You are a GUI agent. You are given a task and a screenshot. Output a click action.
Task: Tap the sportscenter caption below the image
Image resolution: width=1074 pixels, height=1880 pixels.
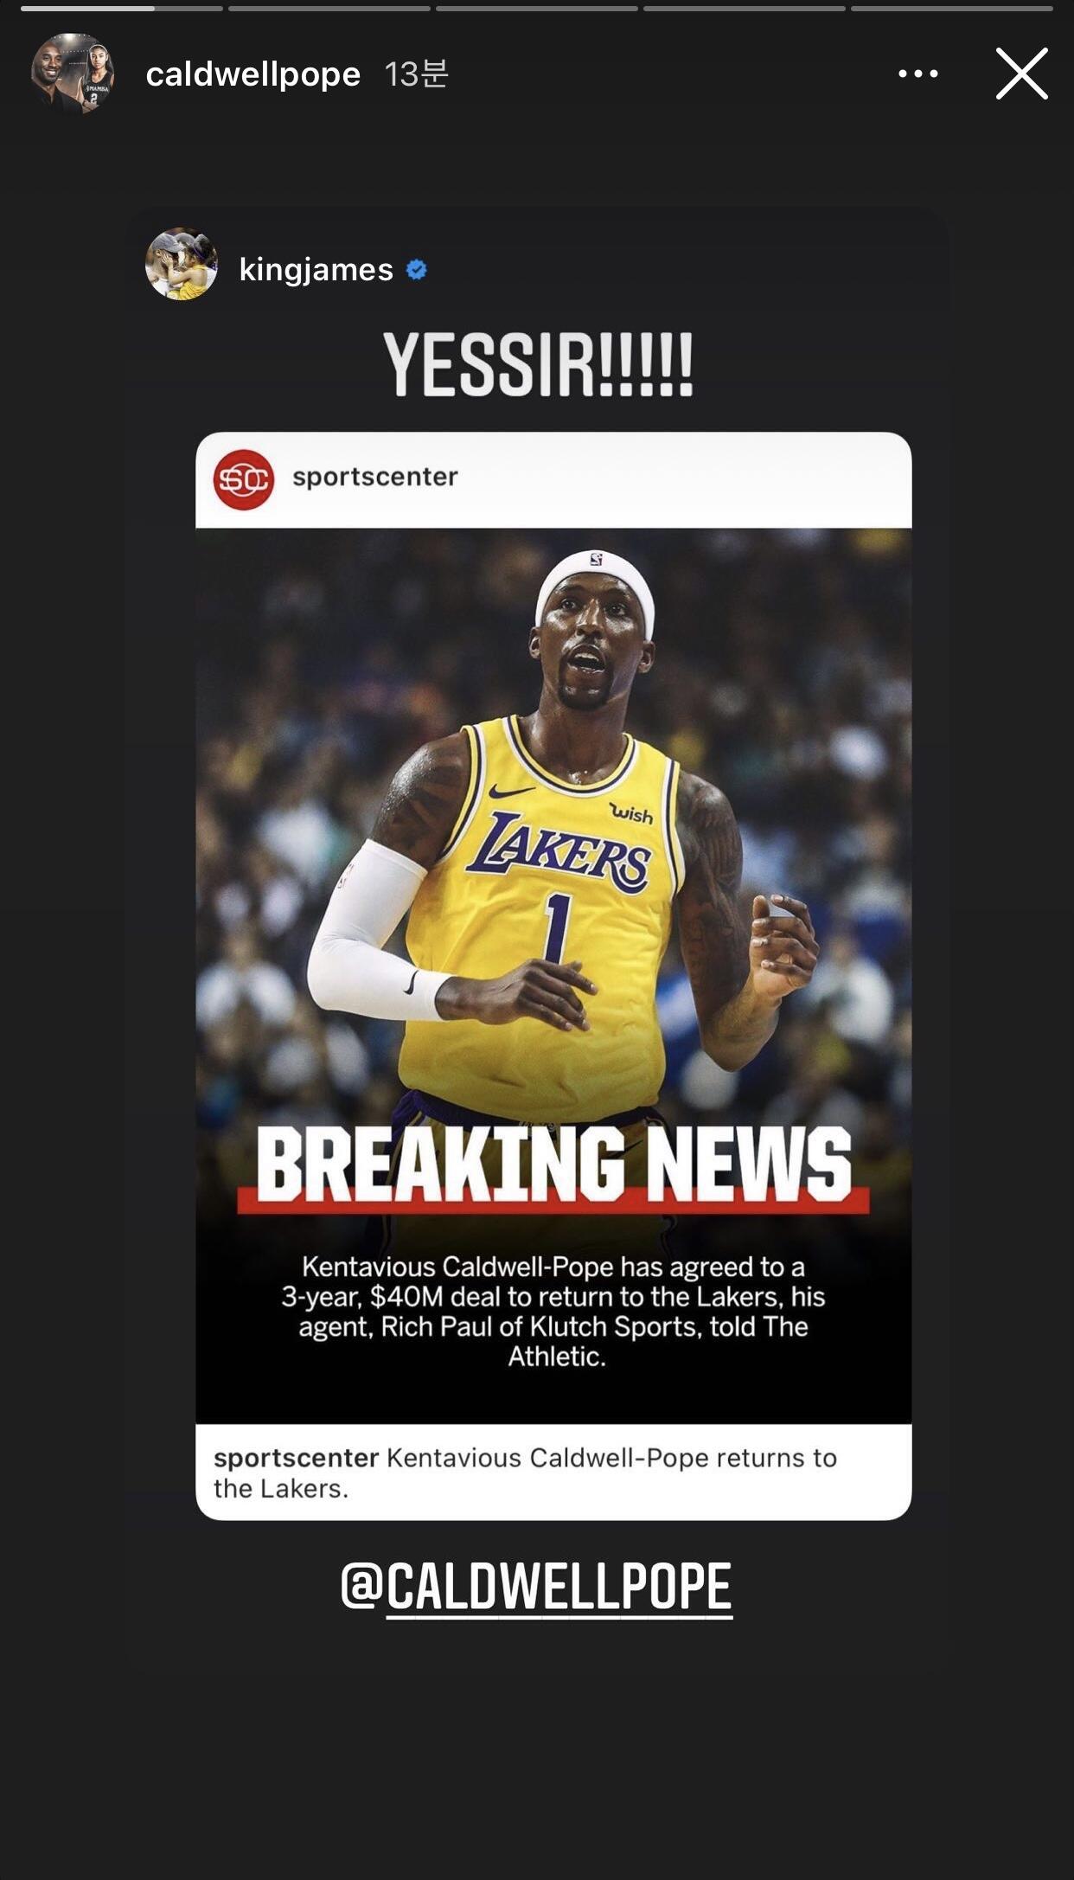(x=525, y=1473)
